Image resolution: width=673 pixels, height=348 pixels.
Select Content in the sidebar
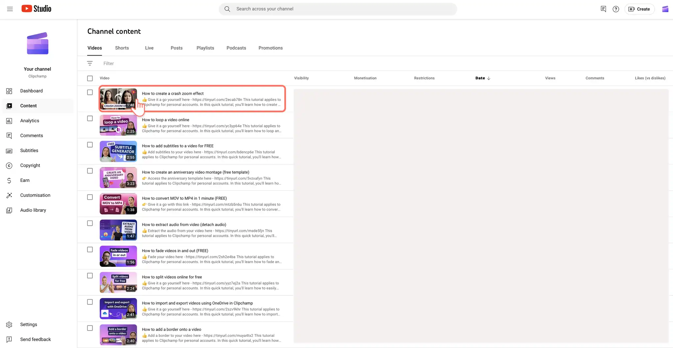click(x=37, y=106)
